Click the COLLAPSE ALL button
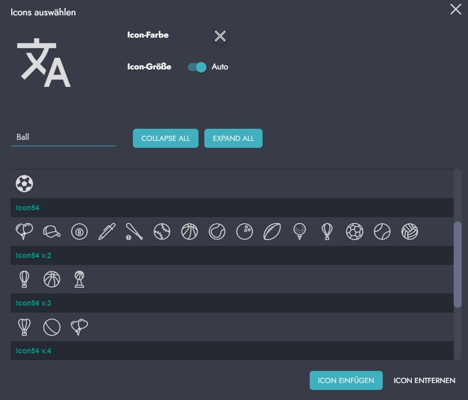 166,138
